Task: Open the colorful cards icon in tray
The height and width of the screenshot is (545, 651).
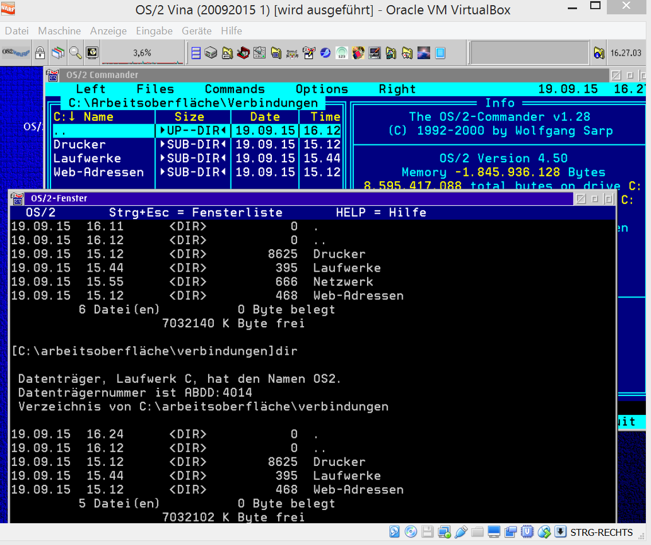Action: coord(358,53)
